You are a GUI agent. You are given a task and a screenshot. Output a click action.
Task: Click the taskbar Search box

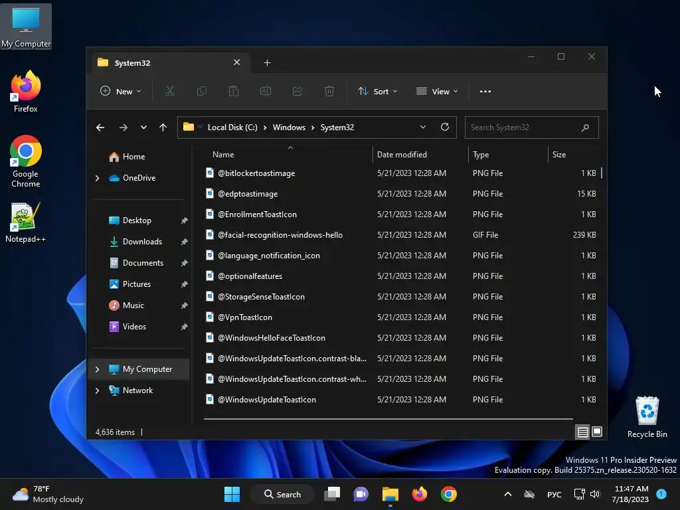[x=282, y=494]
